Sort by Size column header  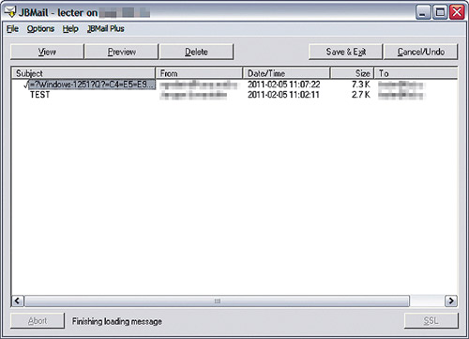(352, 73)
